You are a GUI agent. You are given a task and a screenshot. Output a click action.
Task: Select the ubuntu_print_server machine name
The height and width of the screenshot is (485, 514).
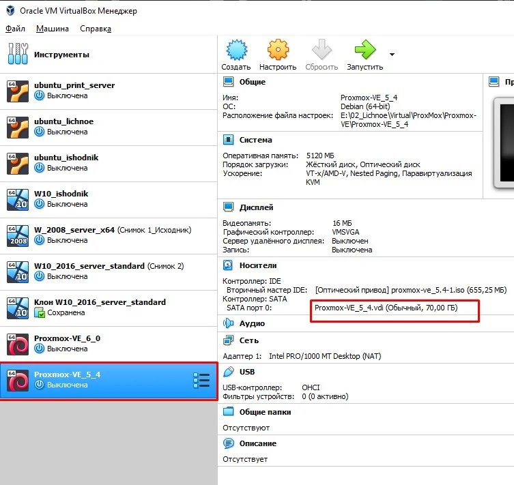74,85
